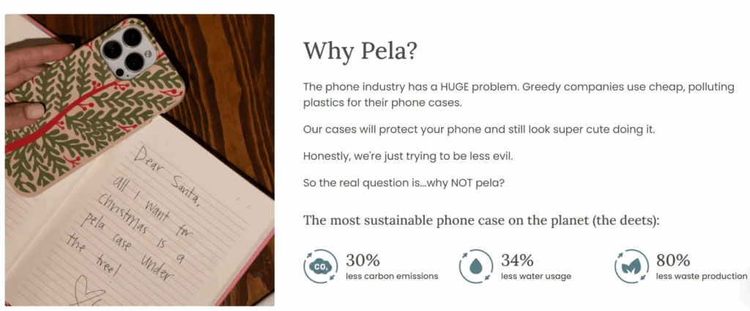This screenshot has height=311, width=750.
Task: Select the 80% waste statistic number
Action: (x=673, y=260)
